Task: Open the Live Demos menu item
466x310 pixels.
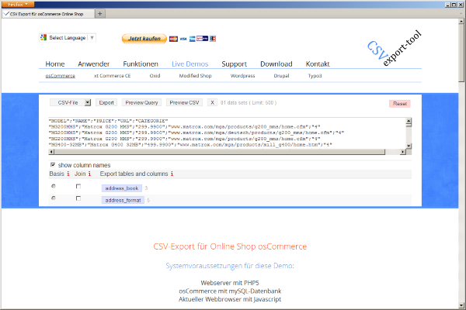Action: coord(190,64)
